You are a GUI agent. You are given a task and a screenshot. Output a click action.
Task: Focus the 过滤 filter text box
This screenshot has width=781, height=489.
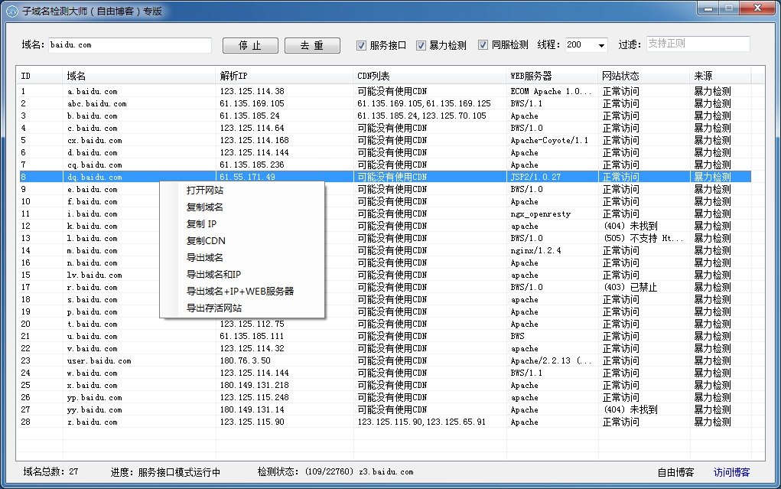coord(698,44)
